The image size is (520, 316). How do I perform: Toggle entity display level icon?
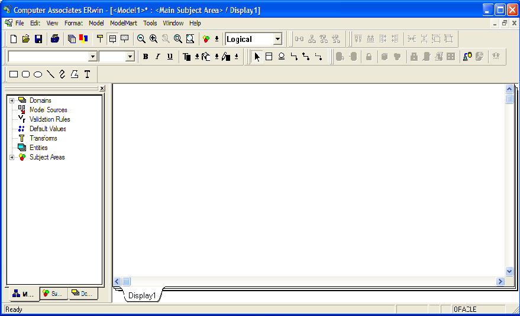(100, 39)
